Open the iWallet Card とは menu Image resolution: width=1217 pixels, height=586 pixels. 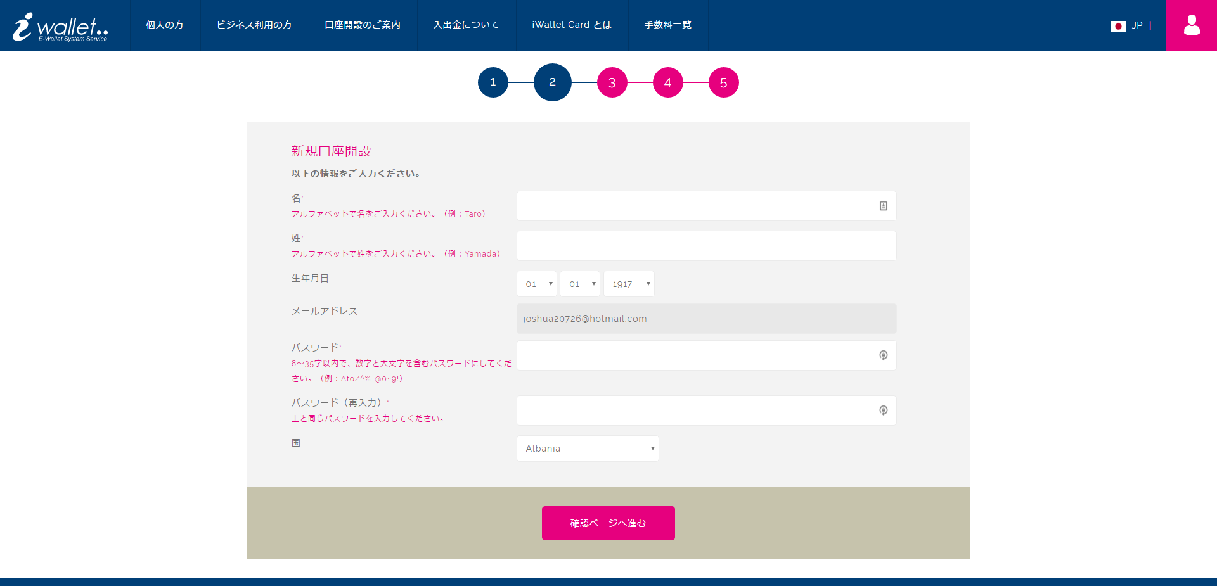tap(572, 25)
